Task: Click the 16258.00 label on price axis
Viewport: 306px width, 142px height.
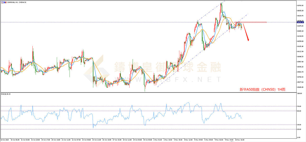Action: click(300, 41)
